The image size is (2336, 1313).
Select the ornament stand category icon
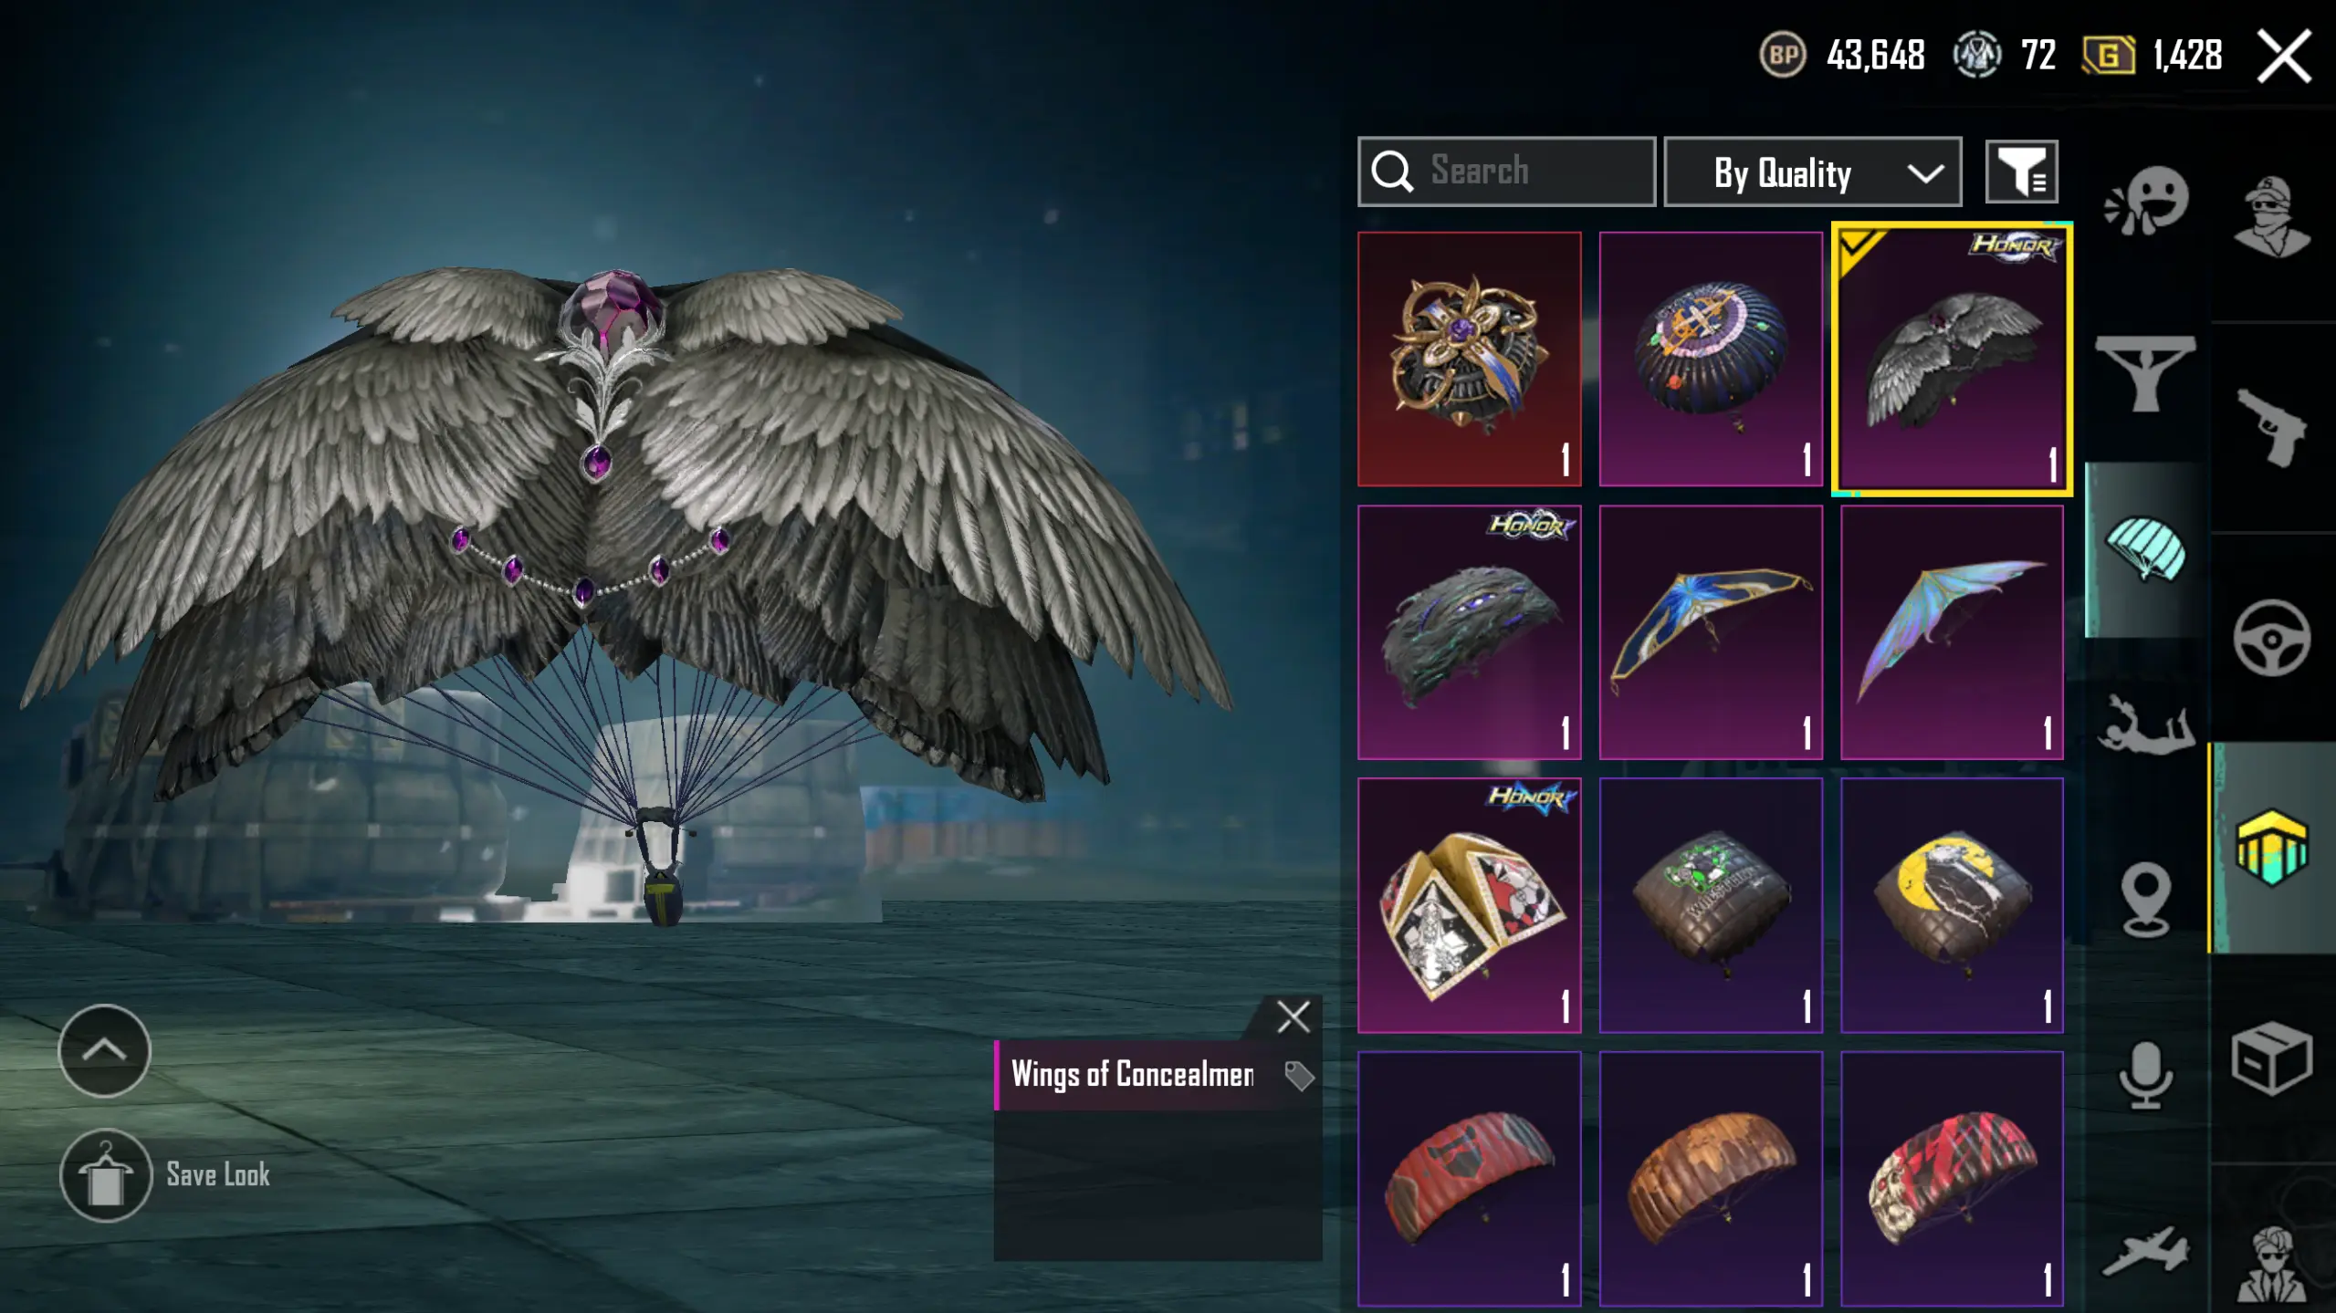tap(2145, 373)
